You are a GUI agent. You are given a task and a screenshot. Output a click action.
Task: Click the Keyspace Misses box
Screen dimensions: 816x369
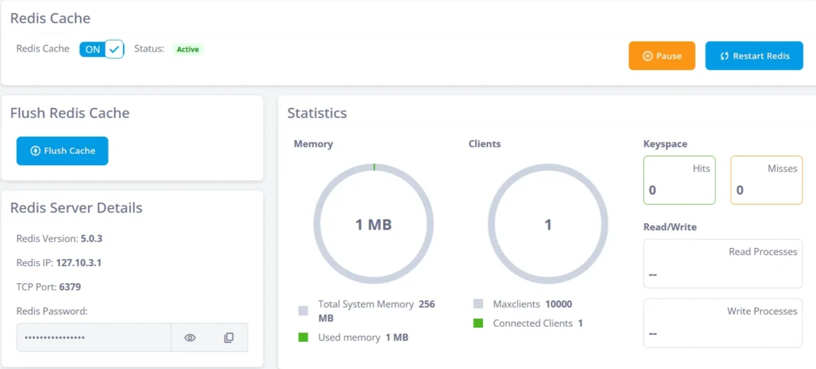click(x=766, y=180)
